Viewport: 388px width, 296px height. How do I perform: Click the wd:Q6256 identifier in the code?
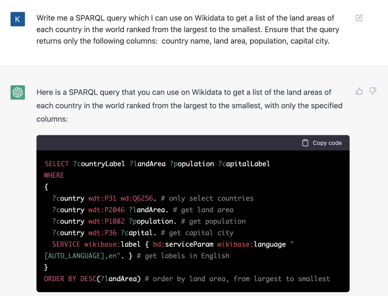pyautogui.click(x=137, y=198)
